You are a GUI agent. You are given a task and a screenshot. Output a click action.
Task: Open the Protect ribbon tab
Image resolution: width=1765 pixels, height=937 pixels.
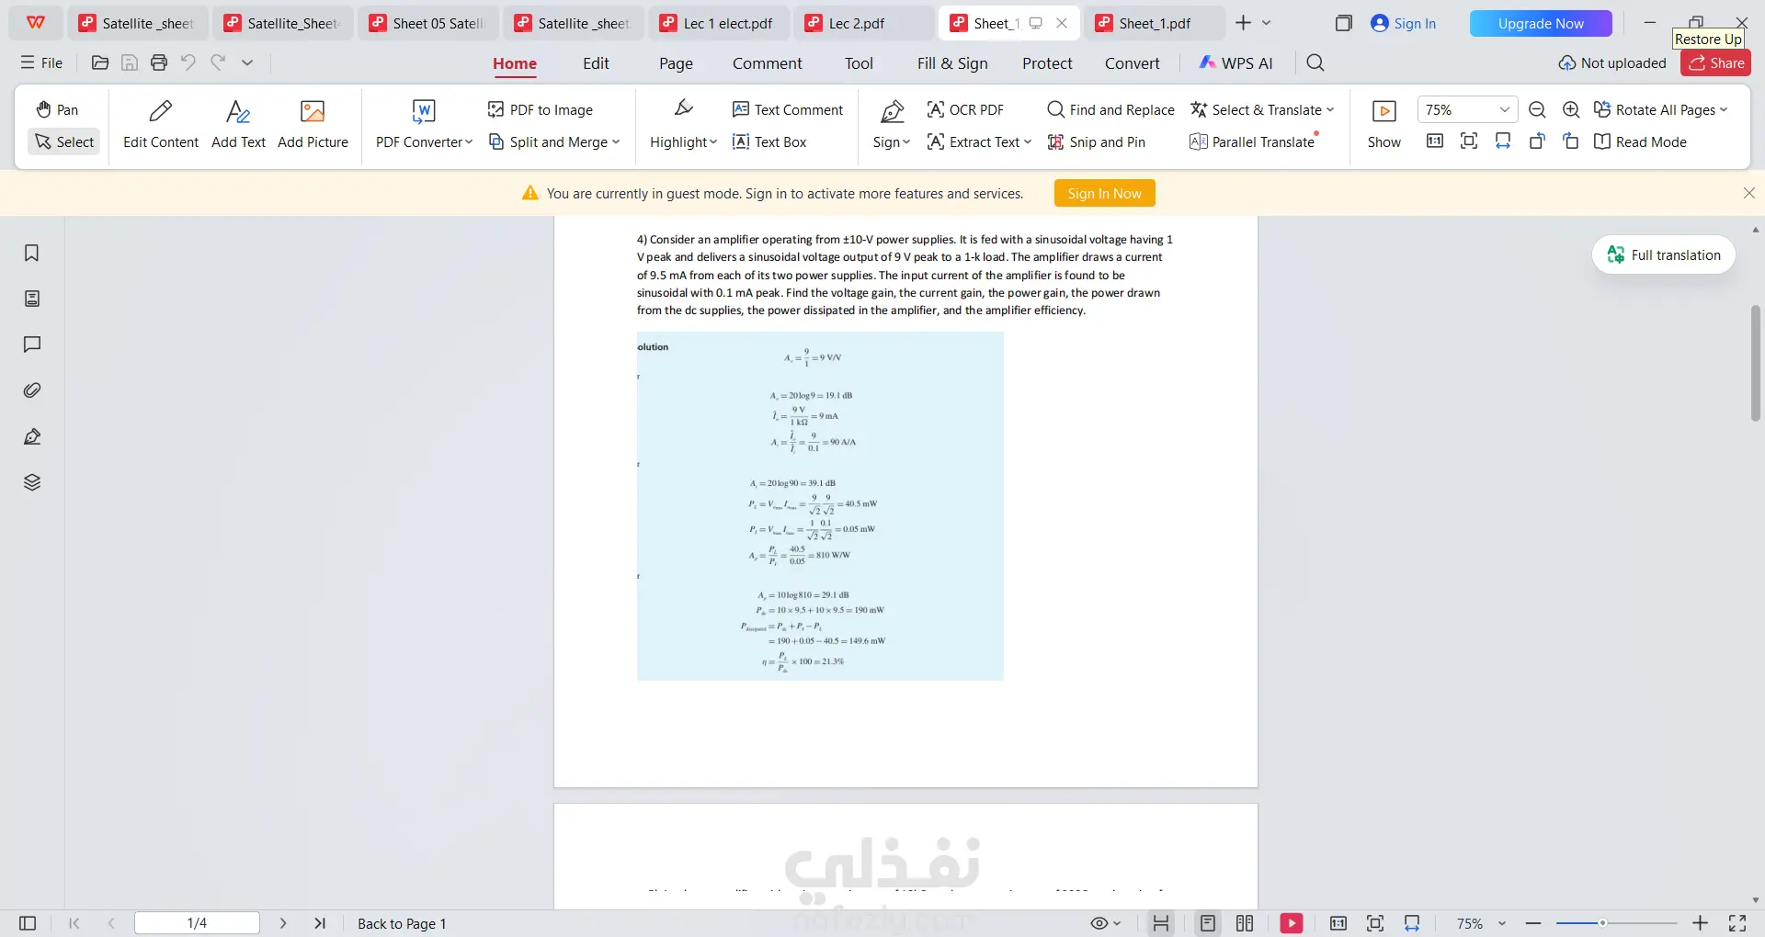1047,63
